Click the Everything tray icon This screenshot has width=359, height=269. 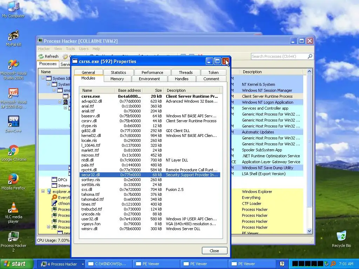click(x=333, y=264)
